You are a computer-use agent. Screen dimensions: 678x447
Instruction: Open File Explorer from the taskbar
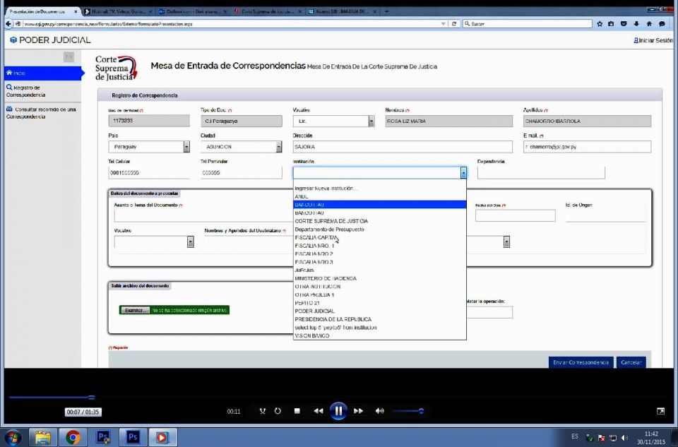[x=43, y=438]
